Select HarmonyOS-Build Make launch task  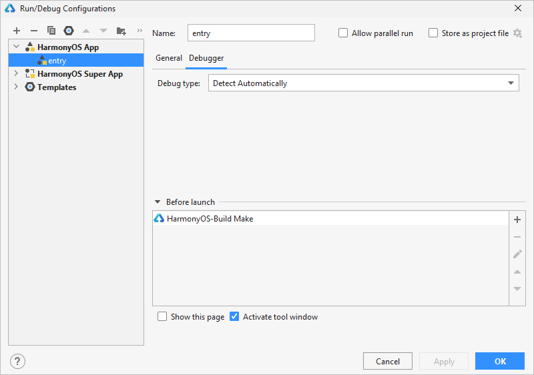pyautogui.click(x=330, y=218)
